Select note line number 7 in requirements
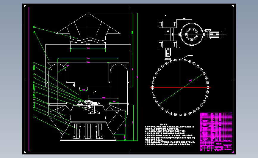Screen dimensions: 258x158 pos(168,144)
